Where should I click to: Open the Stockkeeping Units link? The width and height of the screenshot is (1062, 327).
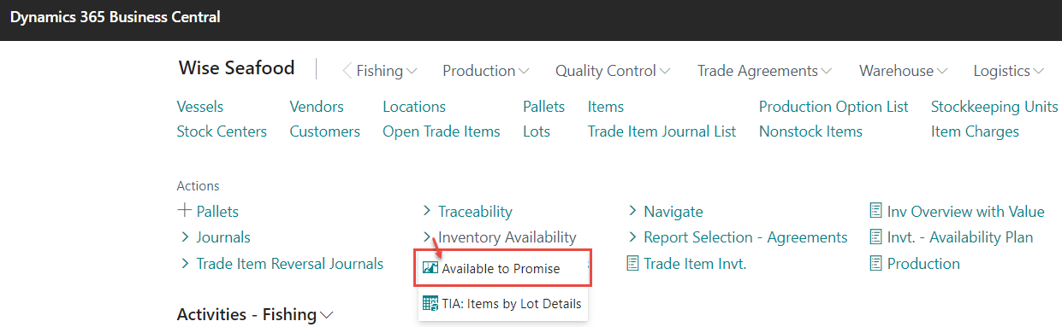click(x=994, y=107)
